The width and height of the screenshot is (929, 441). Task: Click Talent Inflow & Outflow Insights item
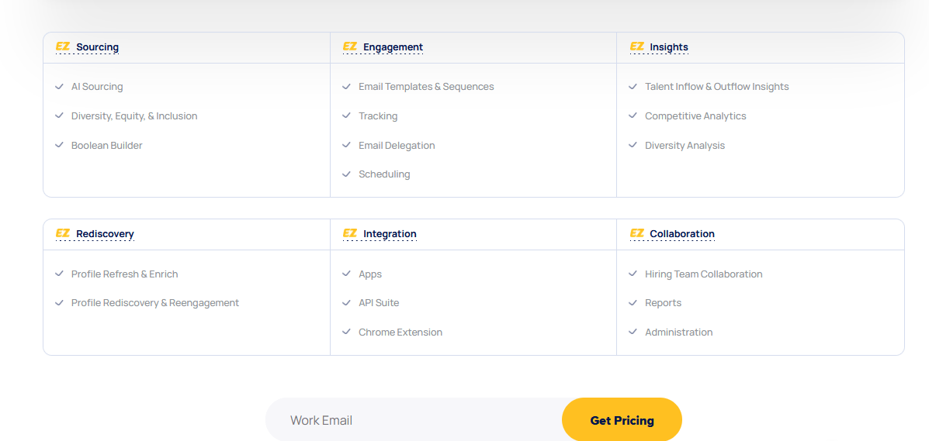[717, 87]
